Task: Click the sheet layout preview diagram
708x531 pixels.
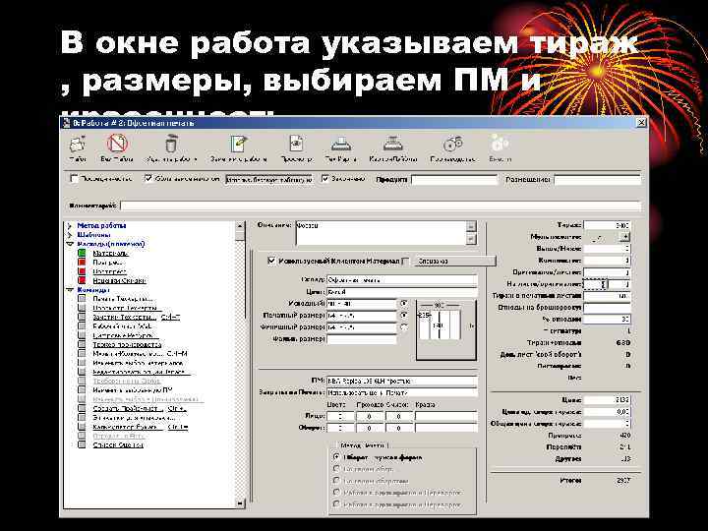Action: click(x=445, y=330)
